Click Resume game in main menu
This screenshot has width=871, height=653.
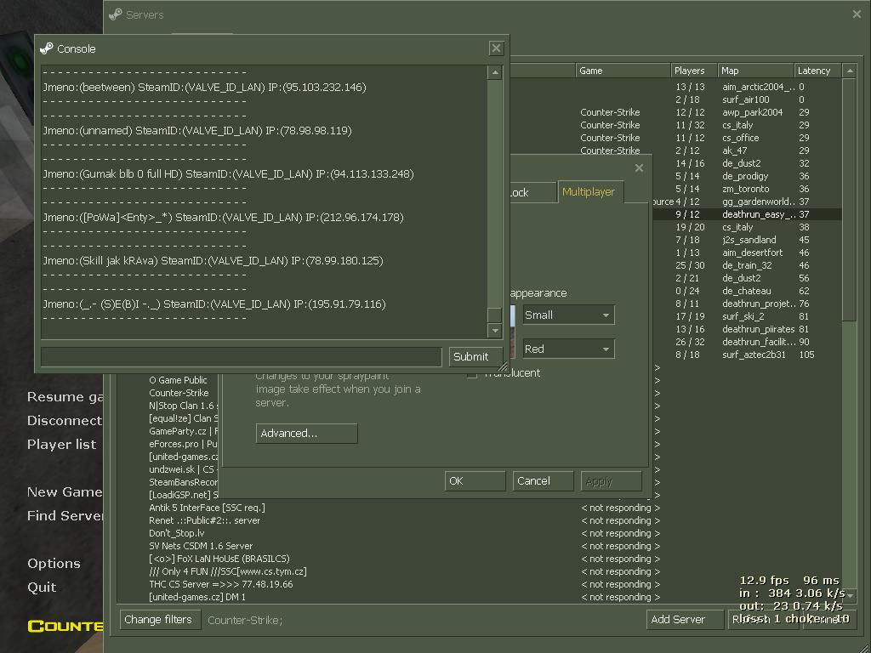pos(65,397)
